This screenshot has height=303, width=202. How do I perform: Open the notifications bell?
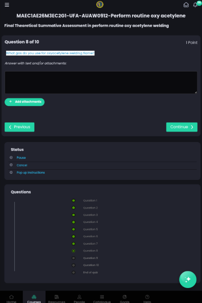[195, 5]
